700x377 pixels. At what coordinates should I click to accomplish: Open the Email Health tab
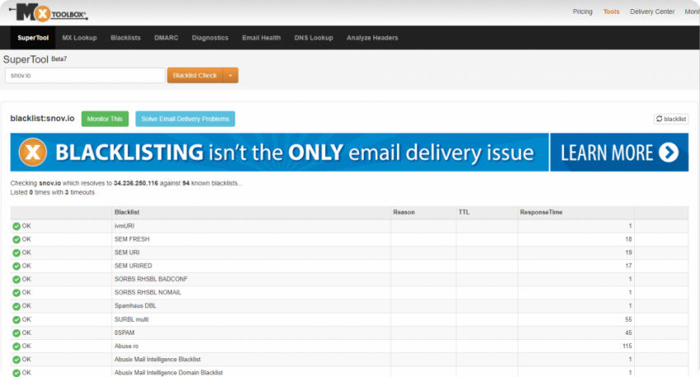tap(261, 38)
